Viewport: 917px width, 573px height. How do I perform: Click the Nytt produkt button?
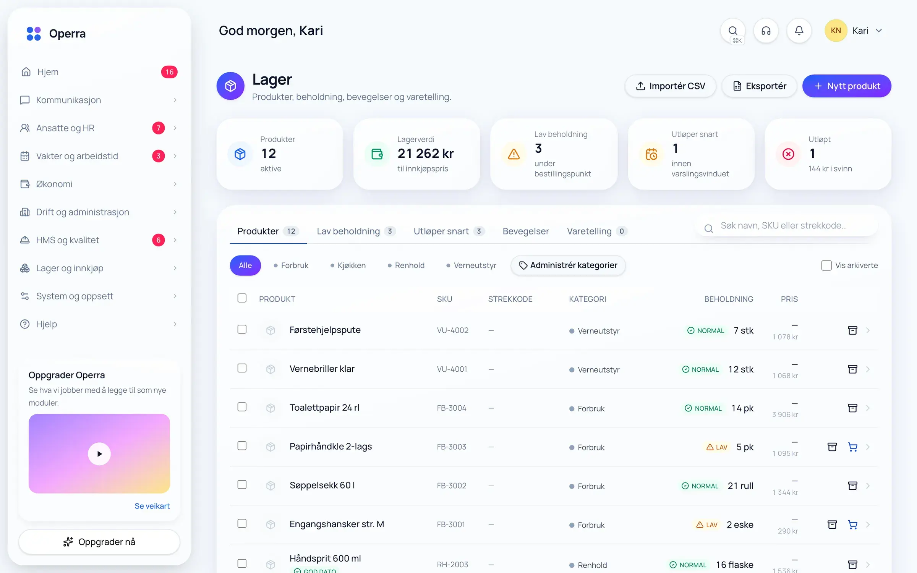click(847, 86)
